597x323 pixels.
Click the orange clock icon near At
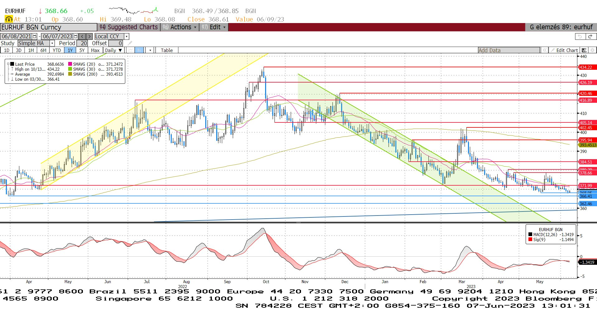9,19
